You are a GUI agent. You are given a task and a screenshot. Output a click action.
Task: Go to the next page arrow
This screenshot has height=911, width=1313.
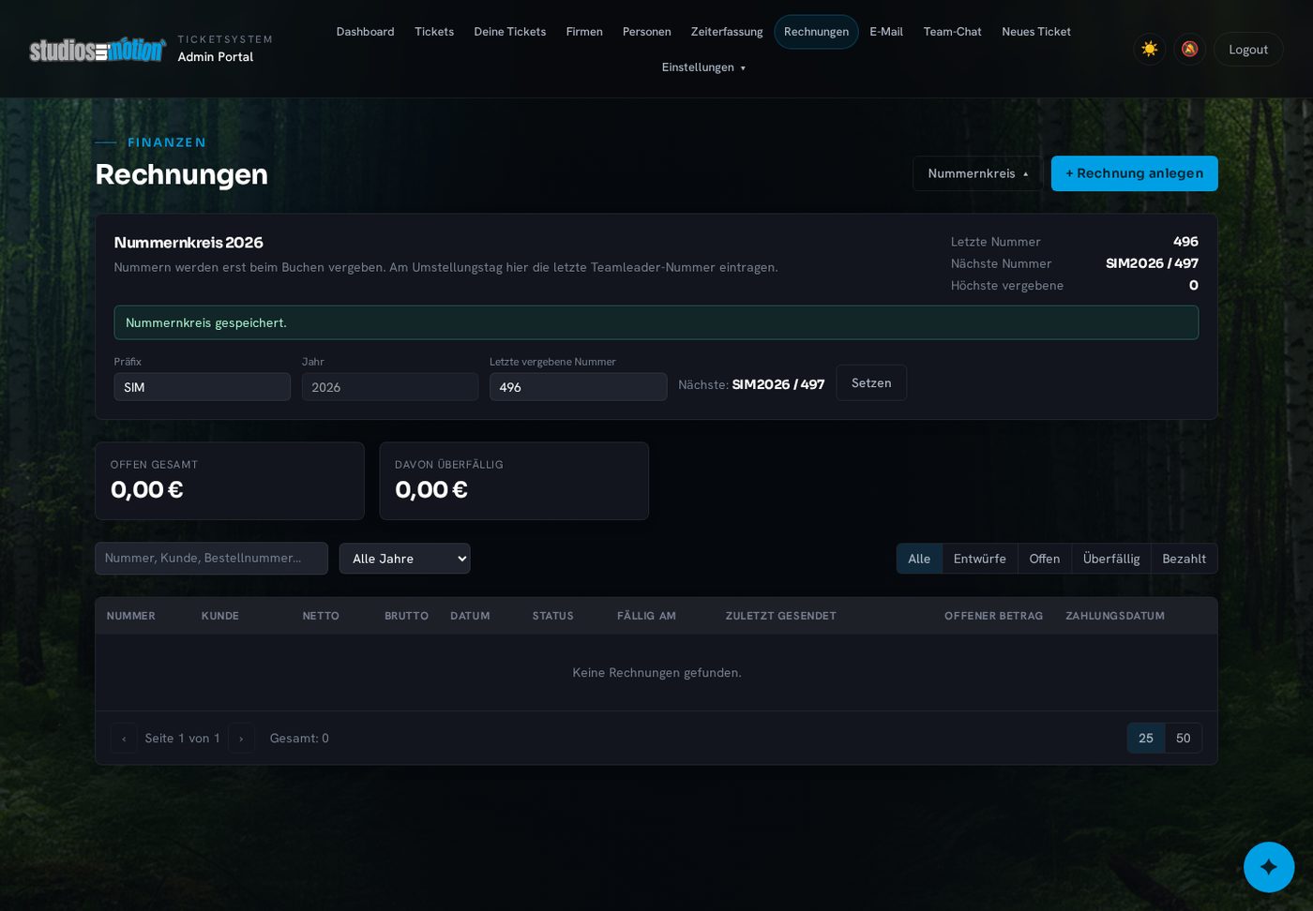(241, 739)
